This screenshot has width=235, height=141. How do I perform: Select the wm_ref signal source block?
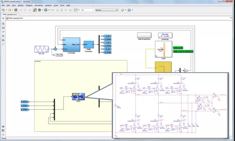41,49
